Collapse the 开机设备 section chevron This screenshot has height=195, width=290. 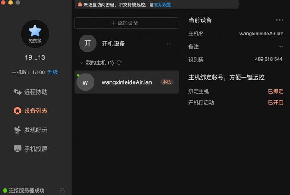[169, 43]
